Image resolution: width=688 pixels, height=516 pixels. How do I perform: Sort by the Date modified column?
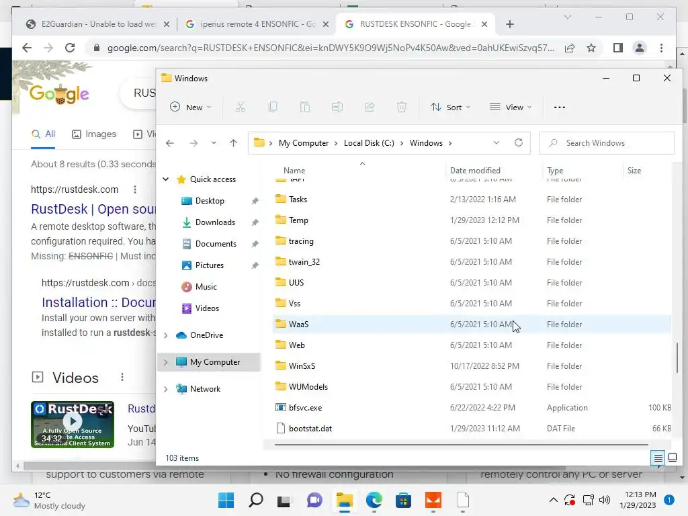click(x=475, y=170)
